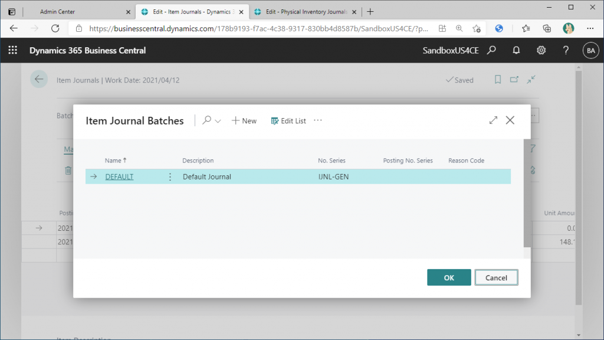
Task: Click the browser address bar URL
Action: [x=258, y=28]
